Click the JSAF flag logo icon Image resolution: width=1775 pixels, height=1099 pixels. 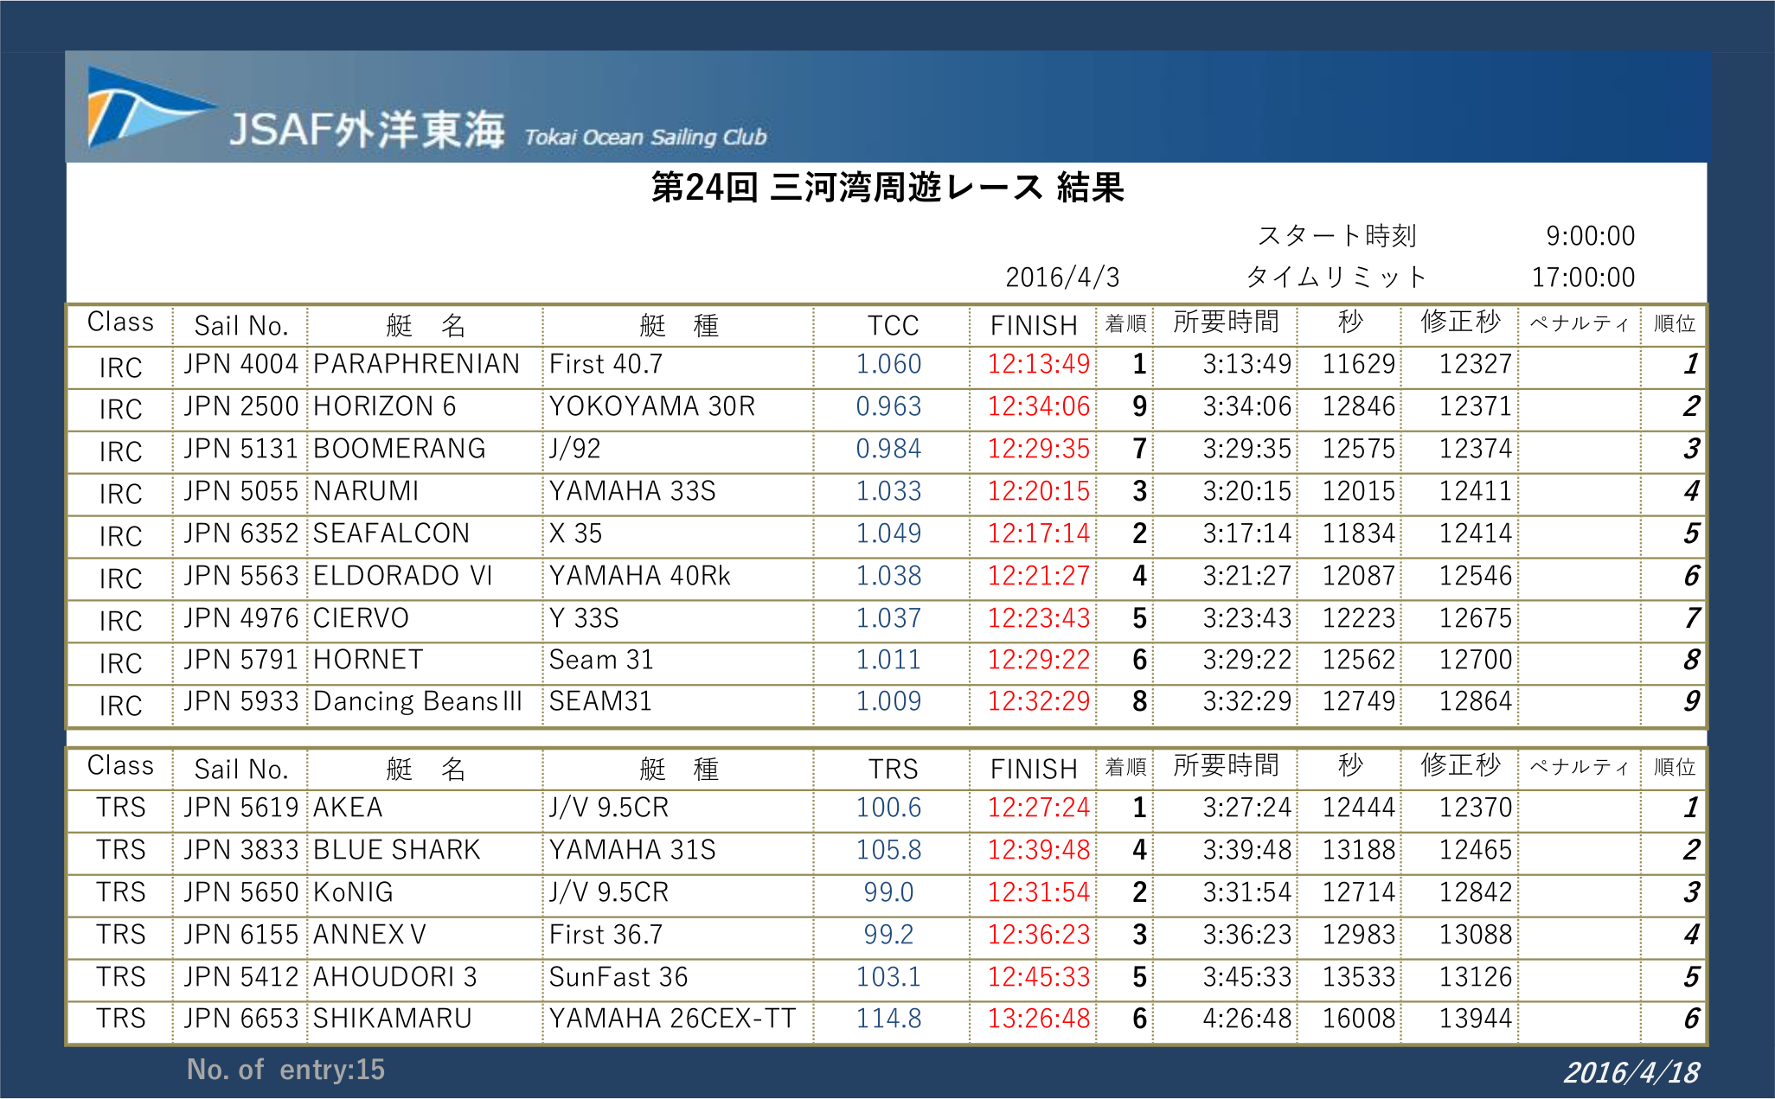point(151,108)
